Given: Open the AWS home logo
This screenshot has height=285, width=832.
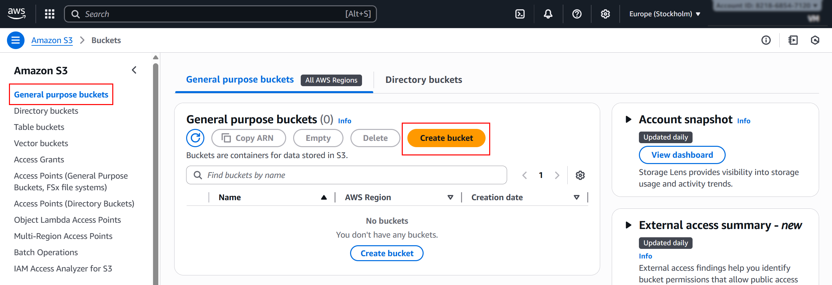Looking at the screenshot, I should pyautogui.click(x=16, y=14).
